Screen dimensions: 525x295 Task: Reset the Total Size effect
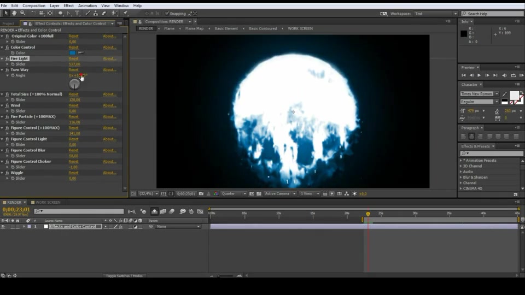tap(73, 95)
